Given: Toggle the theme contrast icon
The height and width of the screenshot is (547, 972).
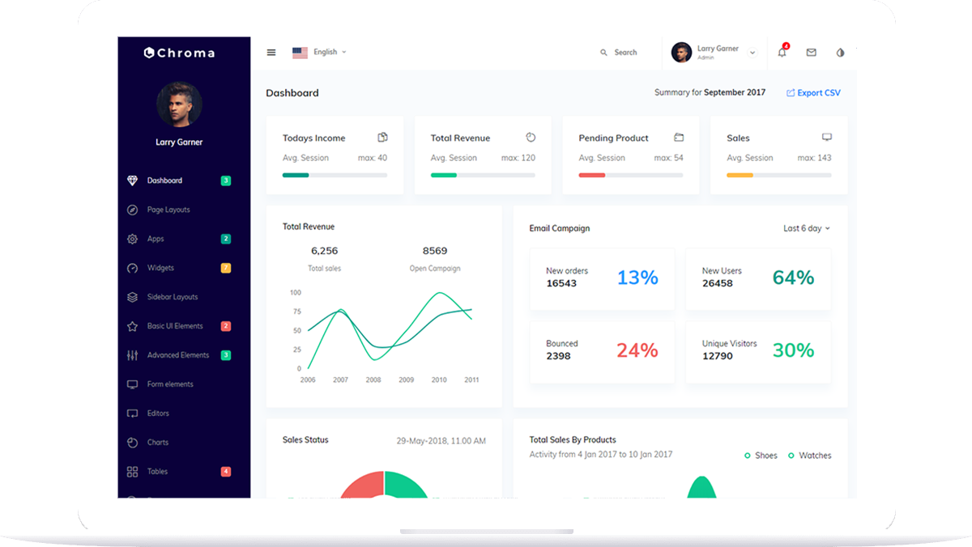Looking at the screenshot, I should pos(840,53).
